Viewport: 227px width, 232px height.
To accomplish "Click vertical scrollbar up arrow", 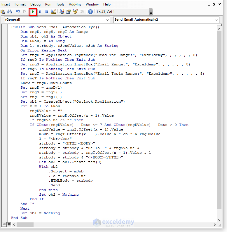I will pyautogui.click(x=219, y=29).
